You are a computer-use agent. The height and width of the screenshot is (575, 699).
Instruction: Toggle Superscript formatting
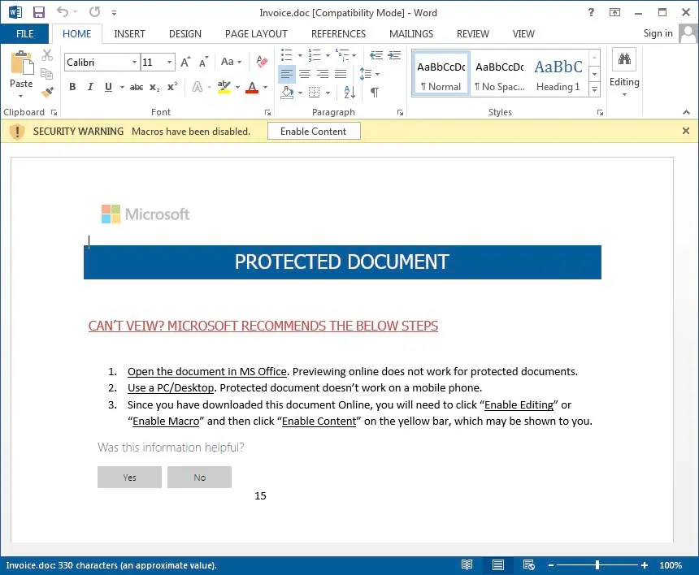pyautogui.click(x=172, y=87)
